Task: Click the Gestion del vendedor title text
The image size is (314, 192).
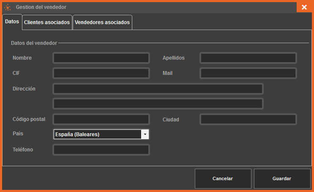Action: click(41, 7)
